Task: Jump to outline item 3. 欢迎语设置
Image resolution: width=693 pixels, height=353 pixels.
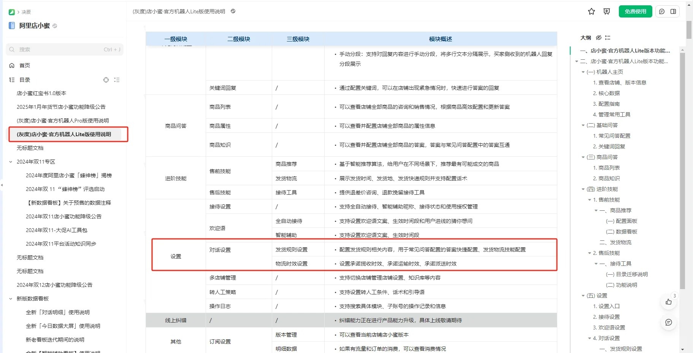Action: coord(609,328)
